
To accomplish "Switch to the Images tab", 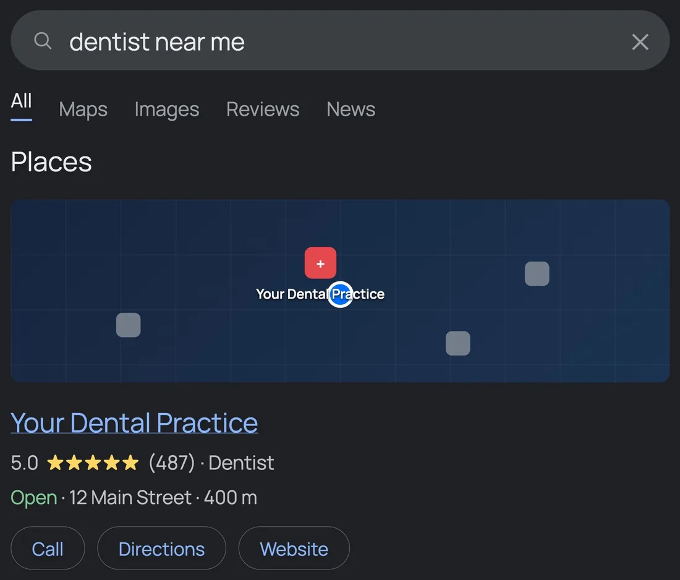I will pos(167,109).
